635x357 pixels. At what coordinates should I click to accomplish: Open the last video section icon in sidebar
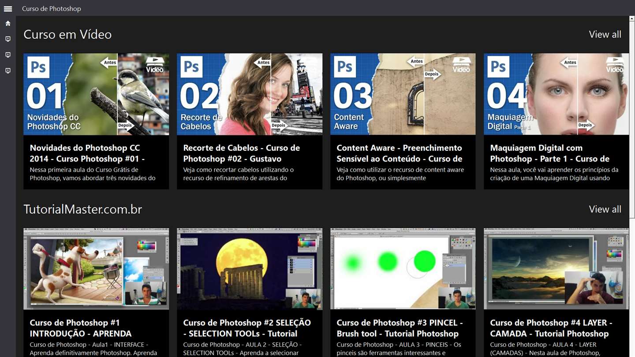pyautogui.click(x=8, y=71)
